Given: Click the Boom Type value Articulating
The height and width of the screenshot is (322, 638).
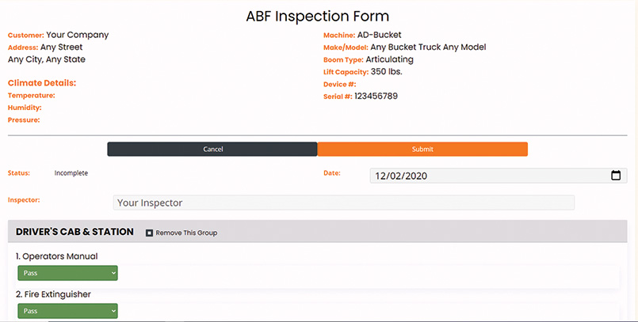Looking at the screenshot, I should [x=389, y=59].
